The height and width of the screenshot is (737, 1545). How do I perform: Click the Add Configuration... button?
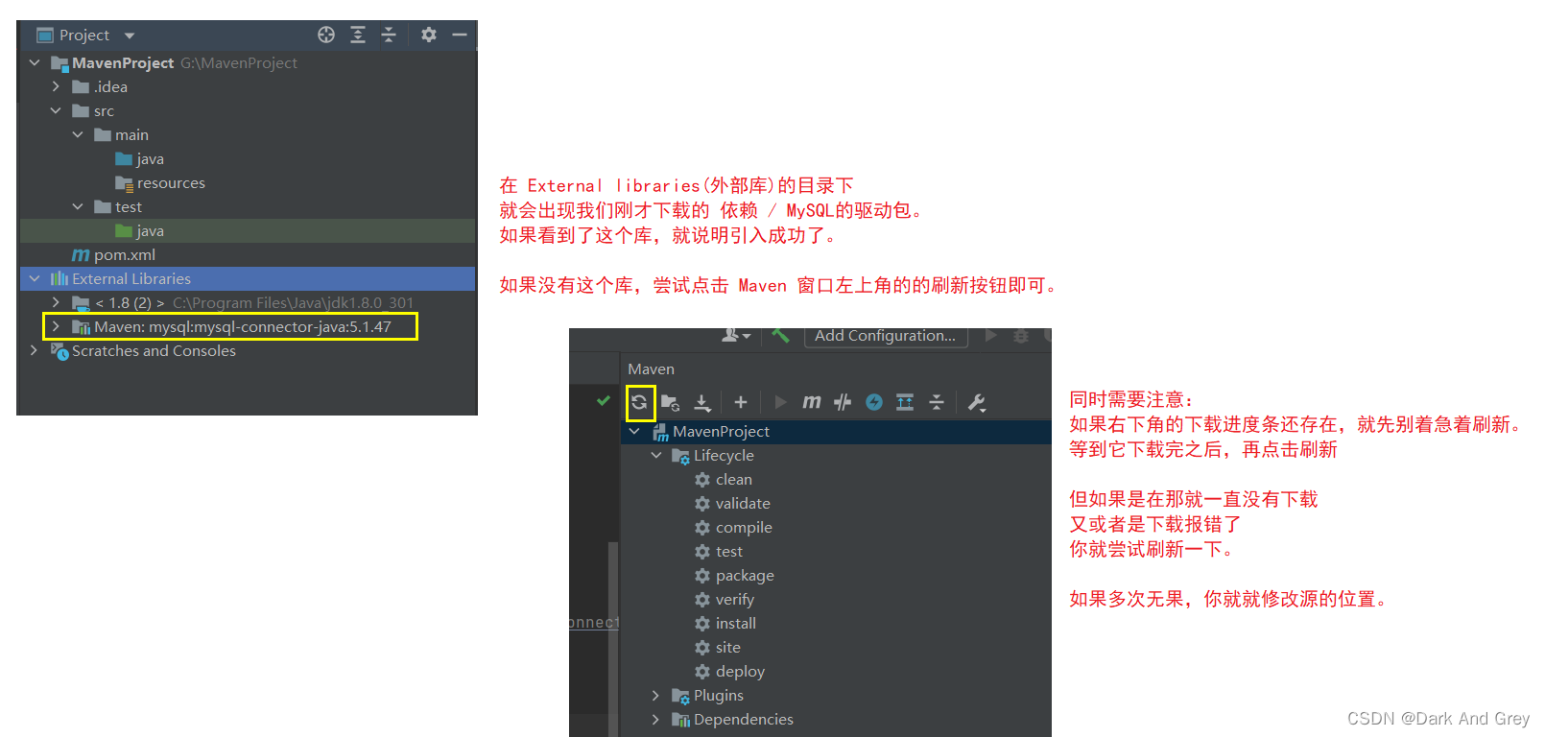(886, 336)
